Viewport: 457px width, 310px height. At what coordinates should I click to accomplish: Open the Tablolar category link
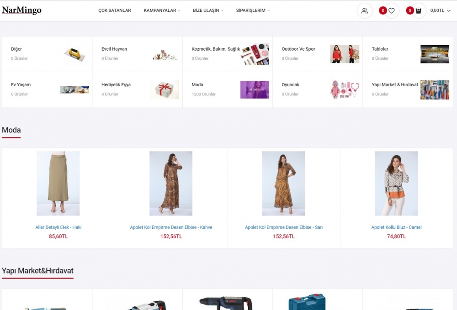380,49
